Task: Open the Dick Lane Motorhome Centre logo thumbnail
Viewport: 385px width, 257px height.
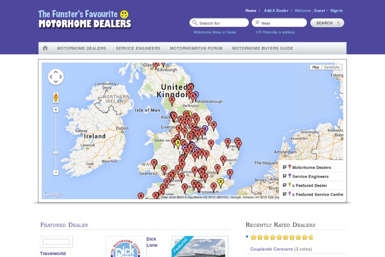Action: [x=126, y=247]
